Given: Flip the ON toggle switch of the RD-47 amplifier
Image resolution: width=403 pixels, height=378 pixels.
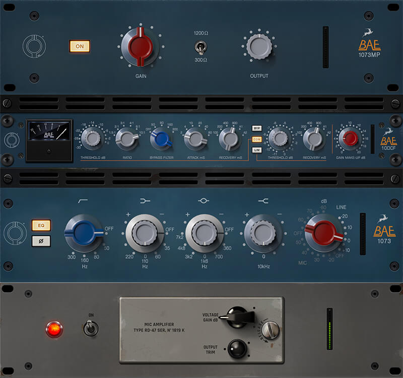Looking at the screenshot, I should click(x=91, y=328).
